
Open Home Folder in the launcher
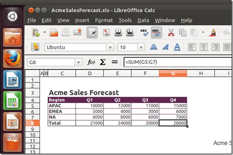(x=12, y=37)
